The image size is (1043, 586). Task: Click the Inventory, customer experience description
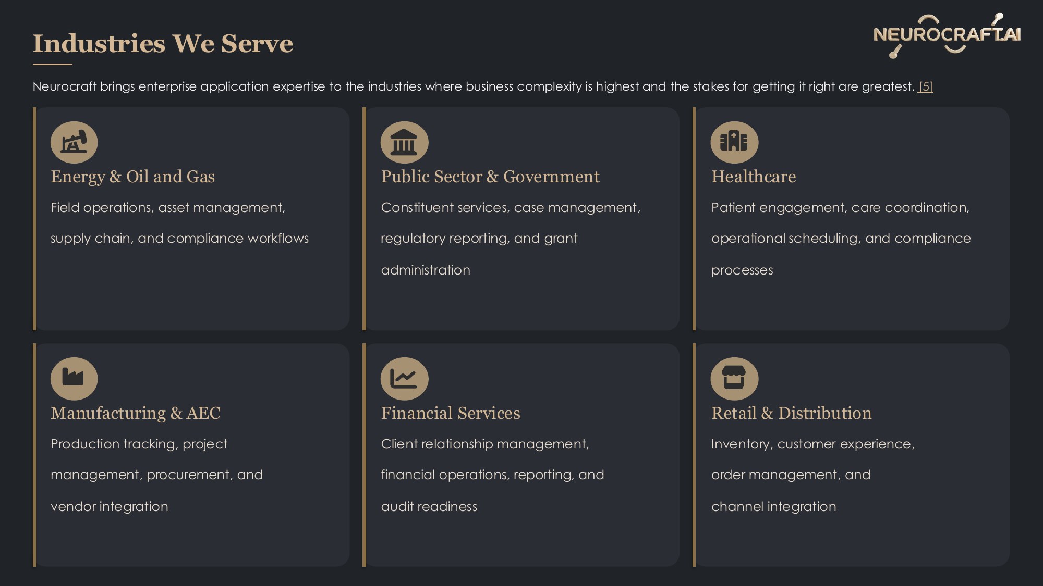[x=813, y=475]
